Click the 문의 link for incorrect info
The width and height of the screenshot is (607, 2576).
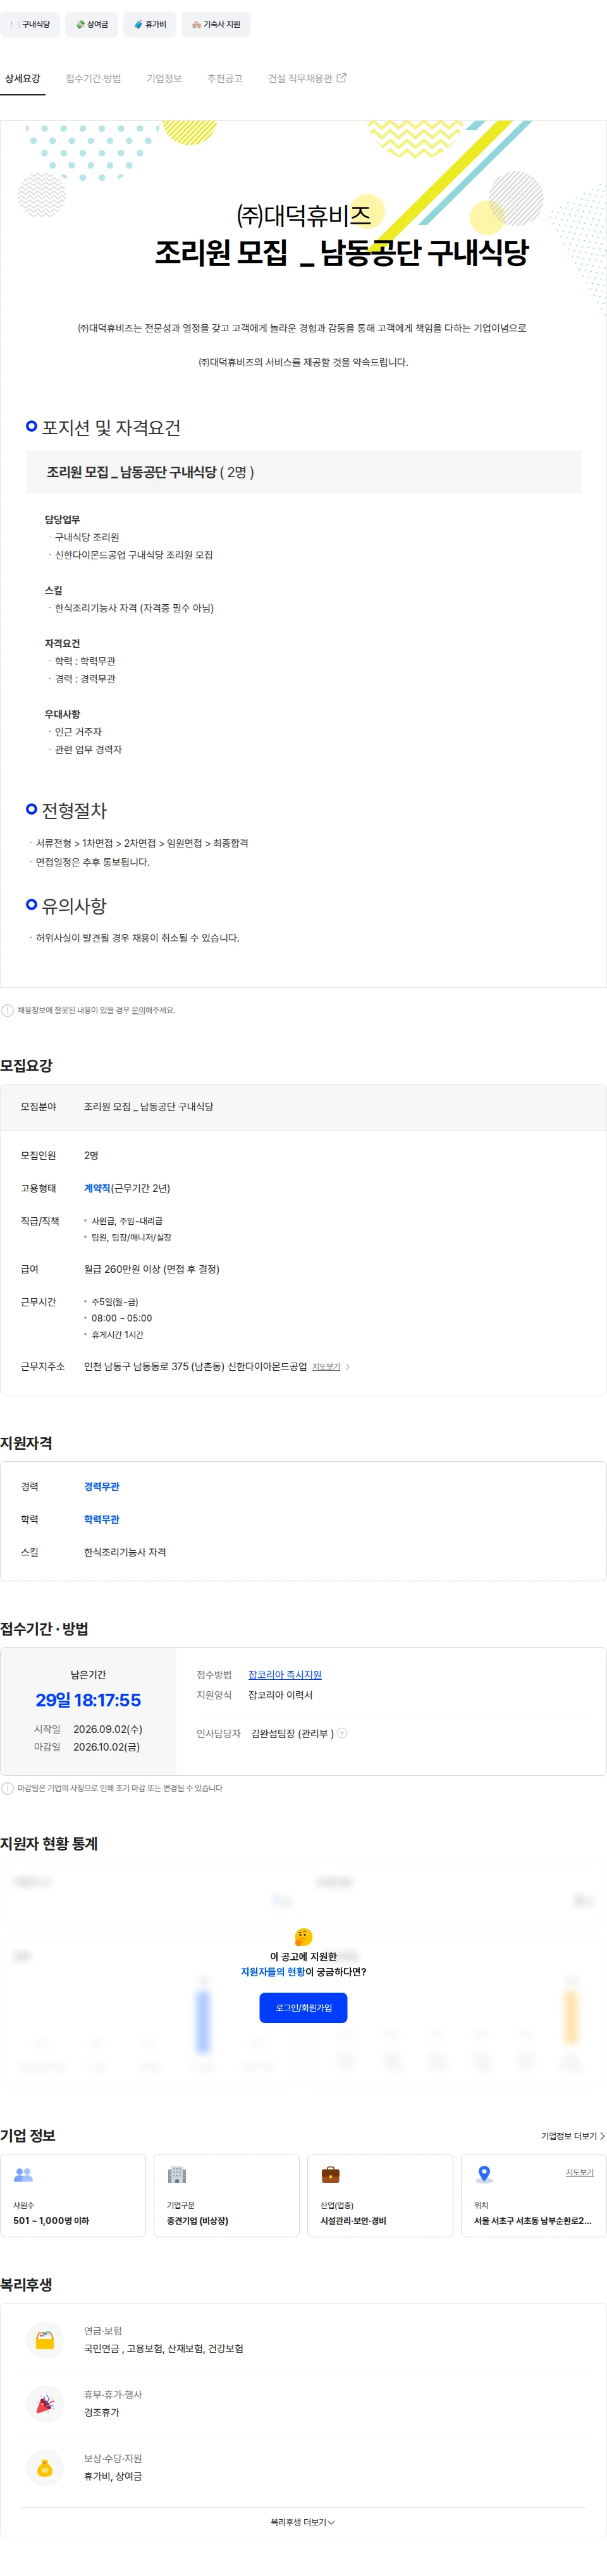coord(139,1010)
